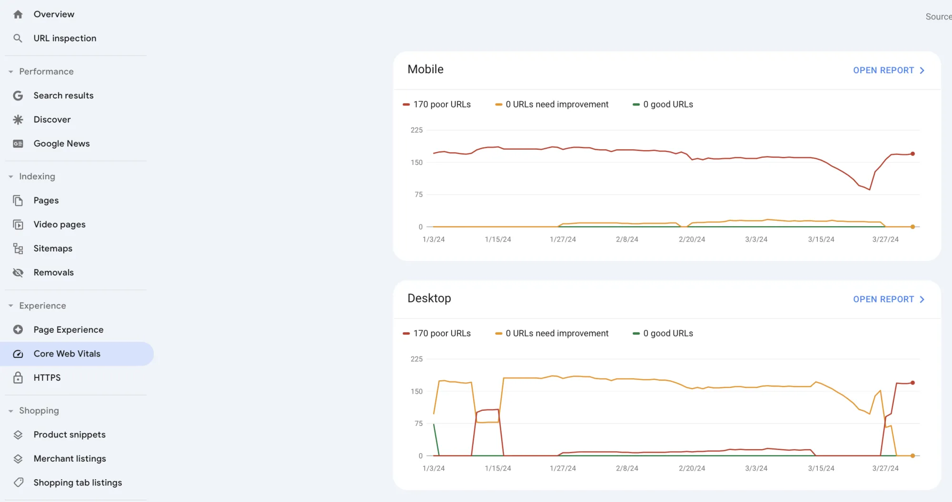
Task: Toggle the '170 poor URLs' legend in Mobile chart
Action: [x=436, y=104]
